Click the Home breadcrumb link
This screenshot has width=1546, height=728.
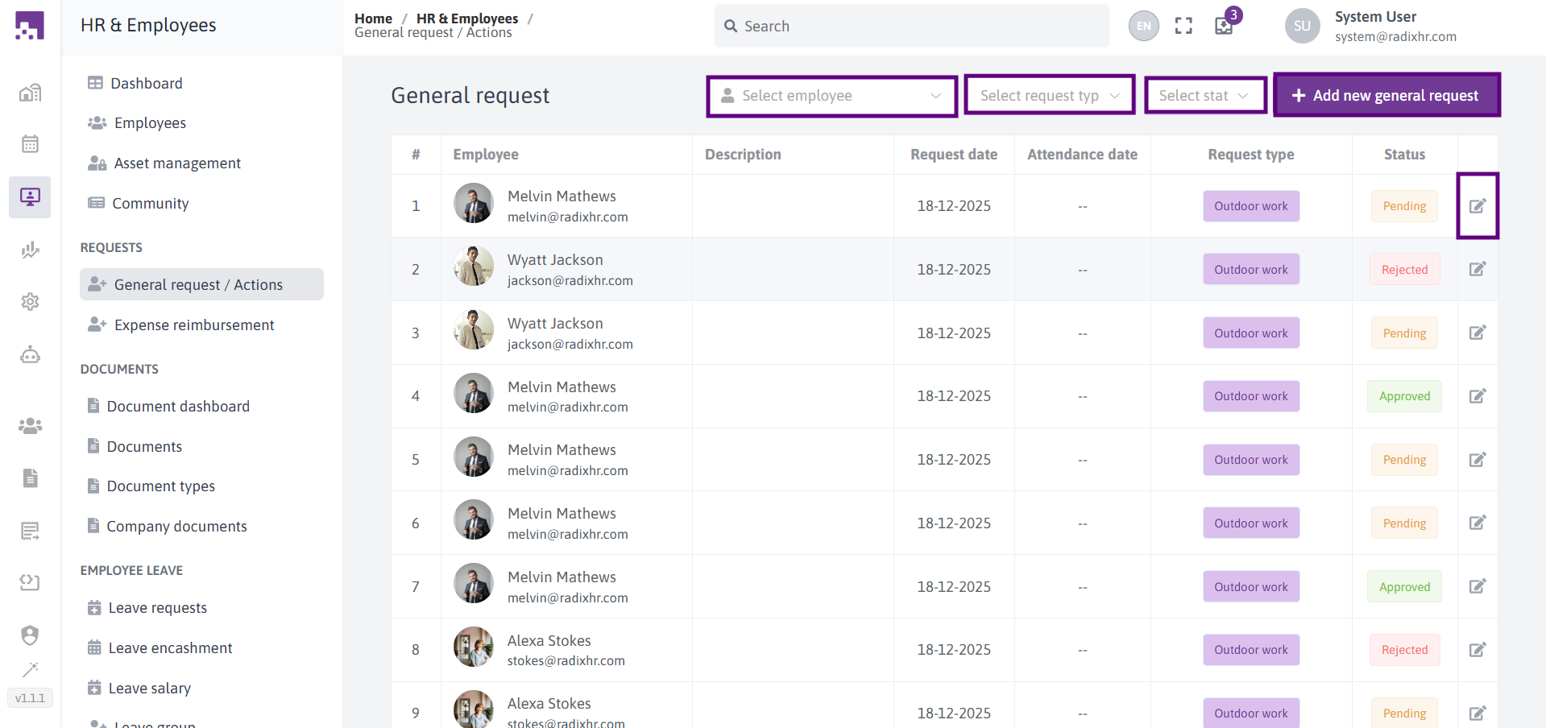[373, 18]
